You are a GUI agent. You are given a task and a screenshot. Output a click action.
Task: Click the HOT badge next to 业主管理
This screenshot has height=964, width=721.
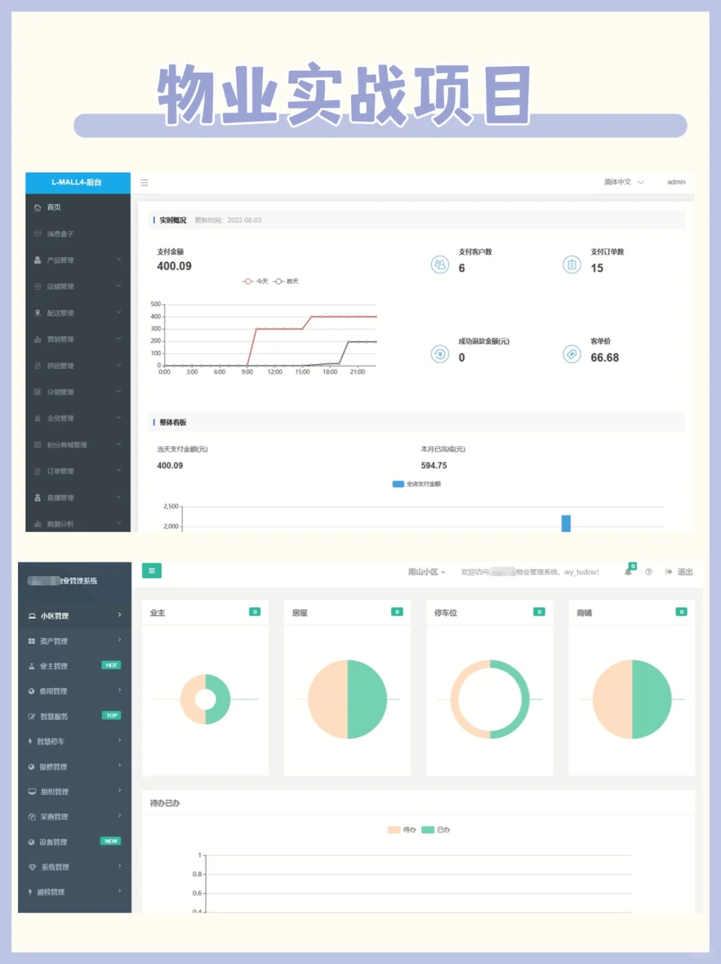click(111, 665)
